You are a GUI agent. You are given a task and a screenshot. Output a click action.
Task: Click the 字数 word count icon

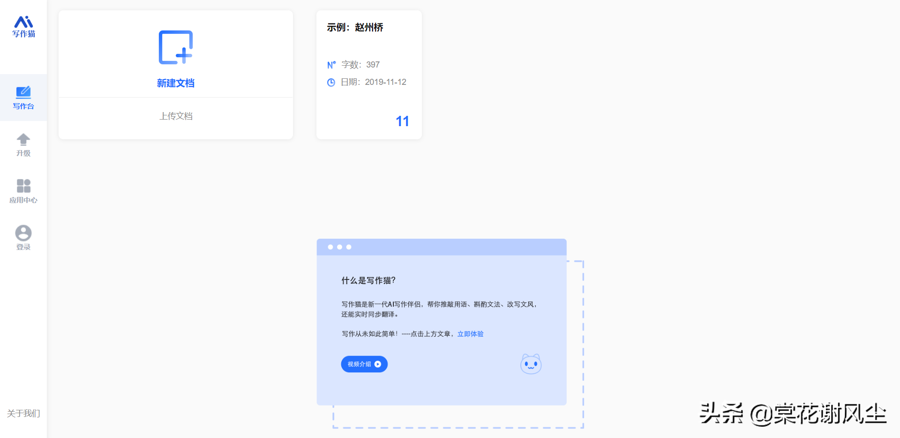pos(331,65)
